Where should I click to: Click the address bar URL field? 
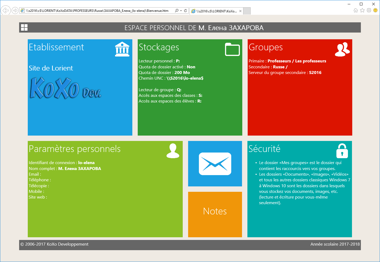point(97,11)
